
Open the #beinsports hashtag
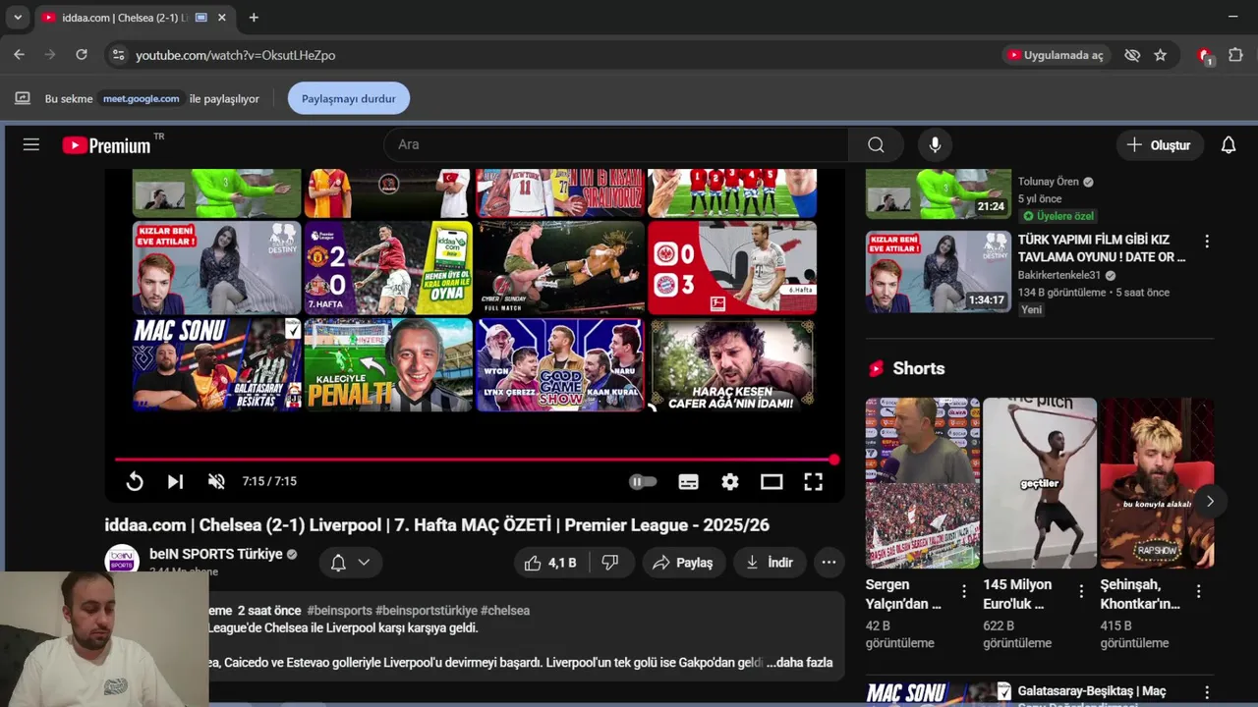pyautogui.click(x=339, y=611)
